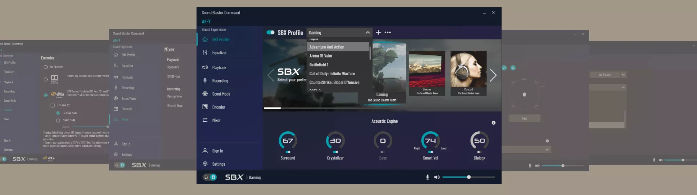The height and width of the screenshot is (195, 697).
Task: Click the master volume slider handle
Action: click(469, 177)
